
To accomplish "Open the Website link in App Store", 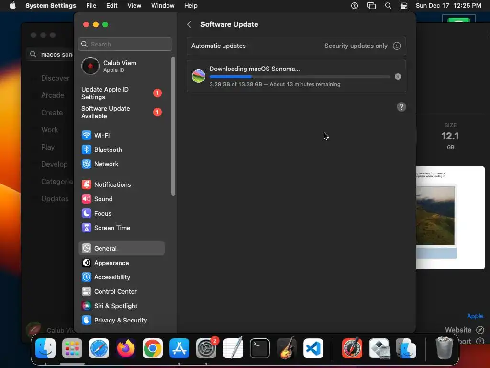I will coord(464,330).
